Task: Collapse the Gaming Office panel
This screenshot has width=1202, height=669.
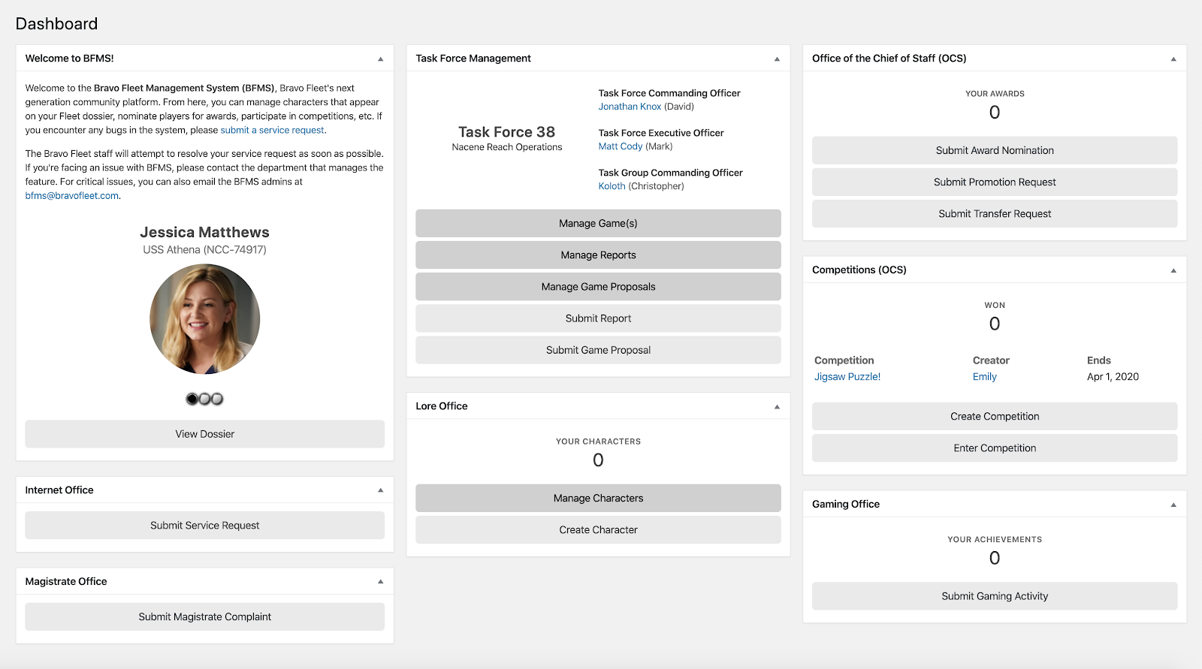Action: pyautogui.click(x=1173, y=505)
